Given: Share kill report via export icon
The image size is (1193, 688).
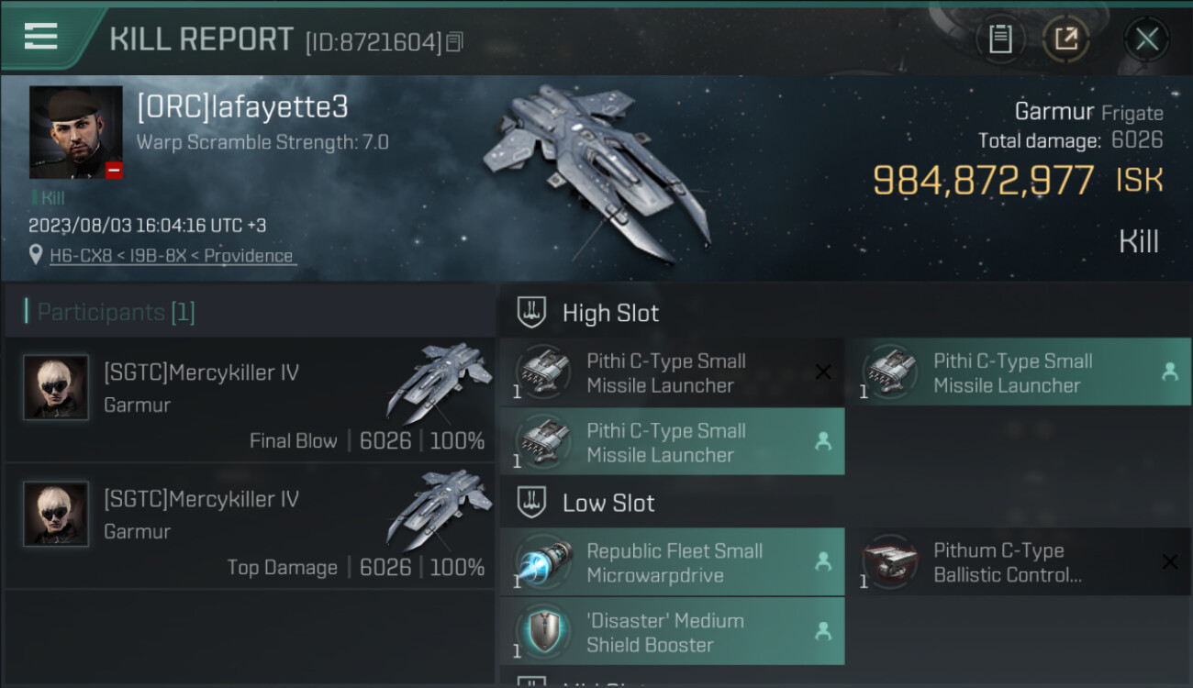Looking at the screenshot, I should click(1065, 39).
